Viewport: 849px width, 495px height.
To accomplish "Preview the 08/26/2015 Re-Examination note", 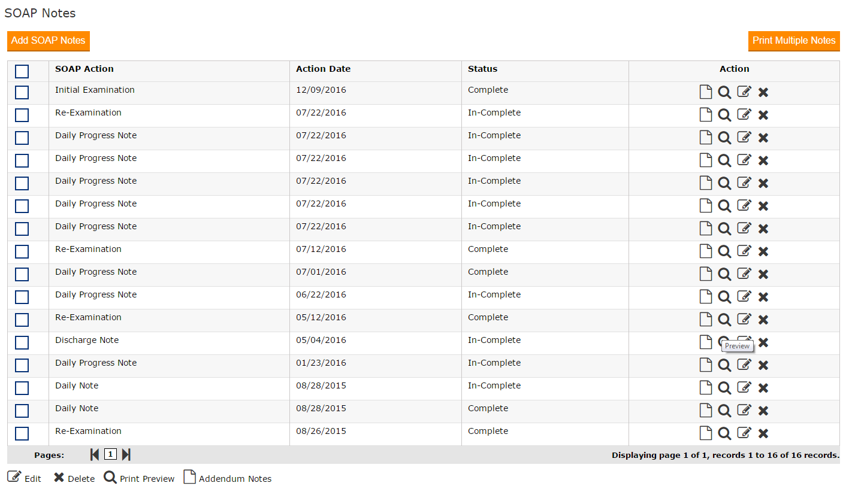I will [x=724, y=433].
